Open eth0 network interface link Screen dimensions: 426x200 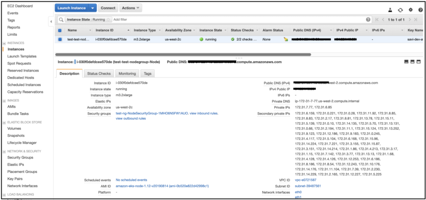click(x=298, y=192)
